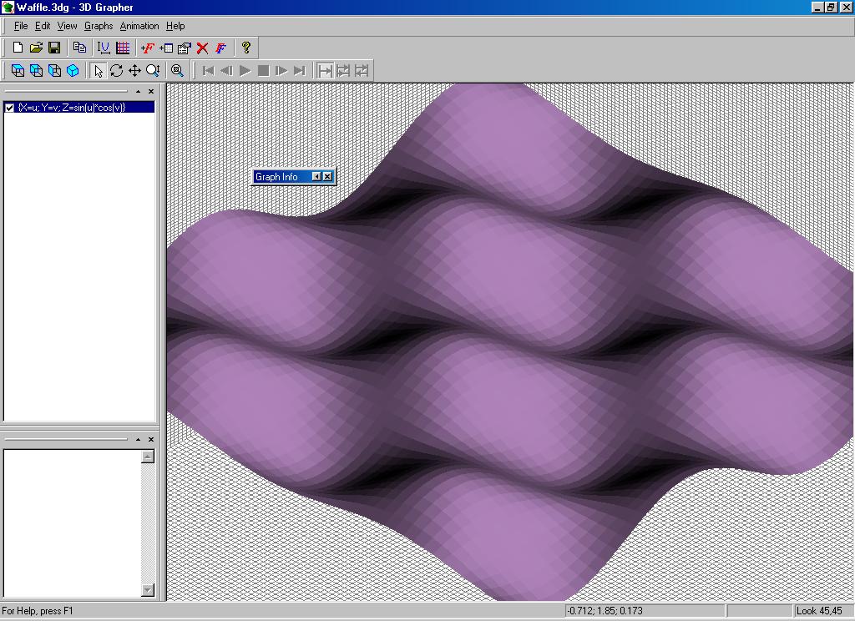The width and height of the screenshot is (855, 621).
Task: Toggle axes display with the parabola icon
Action: click(104, 48)
